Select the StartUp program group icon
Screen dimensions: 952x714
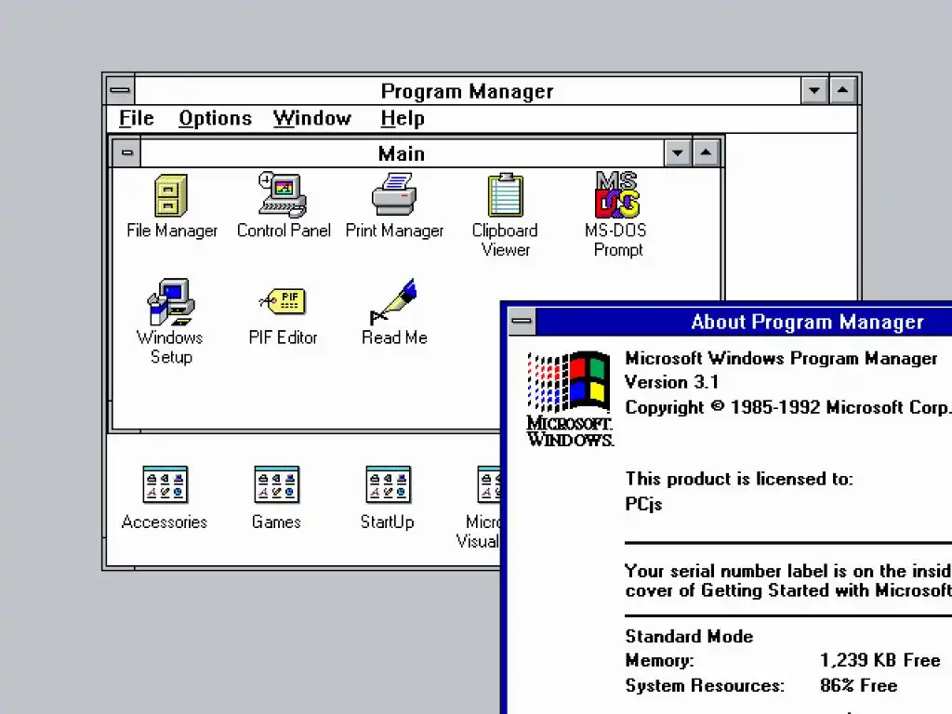(x=388, y=498)
